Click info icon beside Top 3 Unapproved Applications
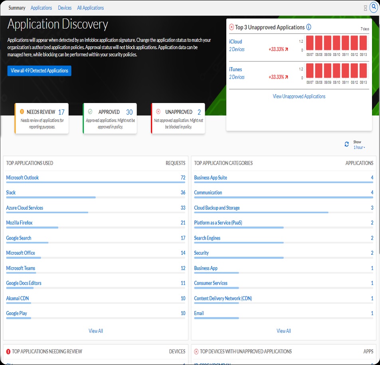Screen dimensions: 380x365 [x=309, y=27]
